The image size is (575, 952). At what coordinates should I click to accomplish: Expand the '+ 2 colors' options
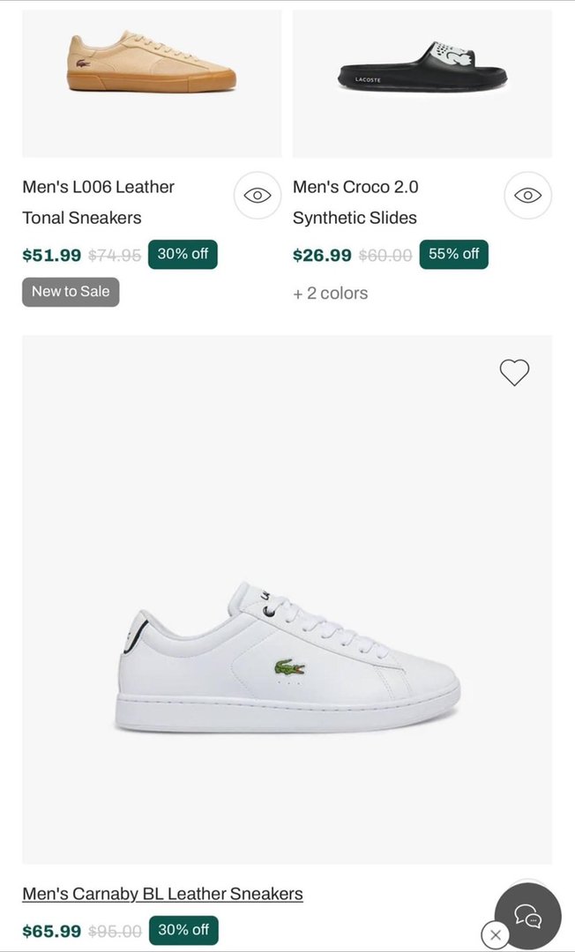click(x=331, y=294)
